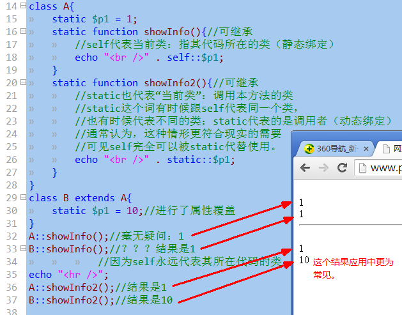Viewport: 402px width, 315px height.
Task: Collapse the showInfo2 function fold on line 20
Action: click(x=23, y=82)
